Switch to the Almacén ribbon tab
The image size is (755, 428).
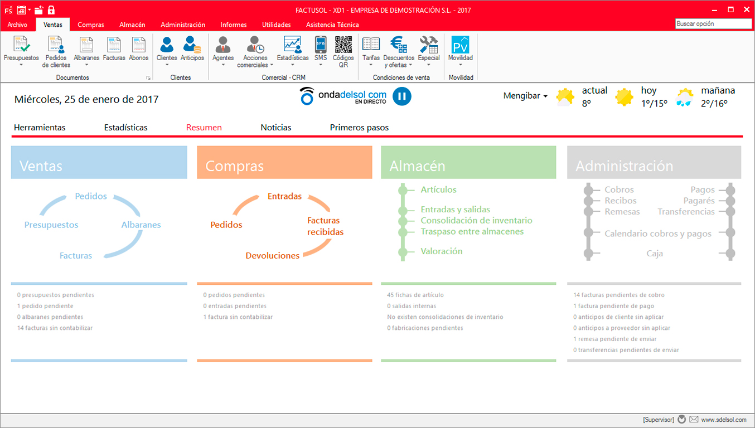(x=132, y=25)
